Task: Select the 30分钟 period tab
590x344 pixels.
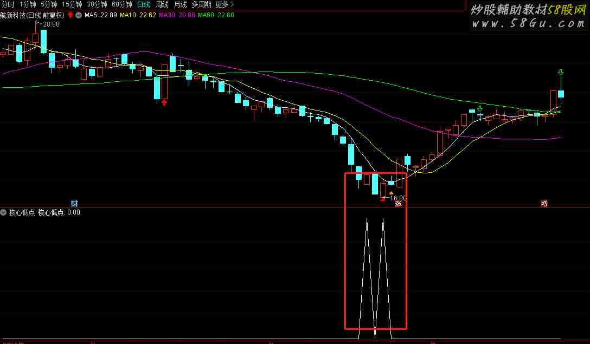Action: [x=97, y=4]
